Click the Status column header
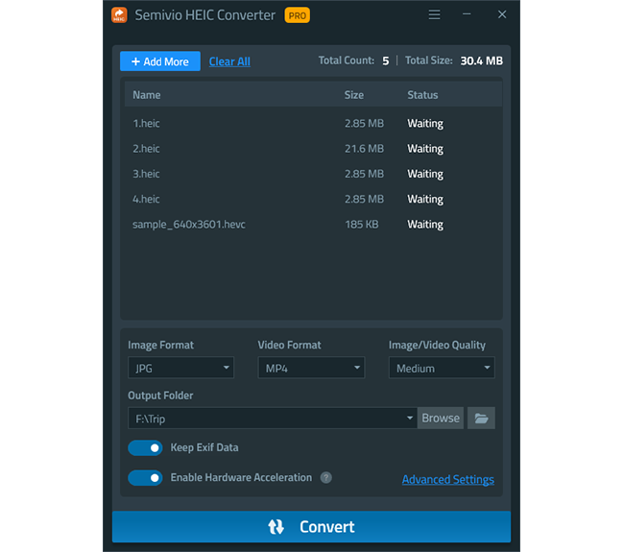The height and width of the screenshot is (552, 624). [x=422, y=95]
